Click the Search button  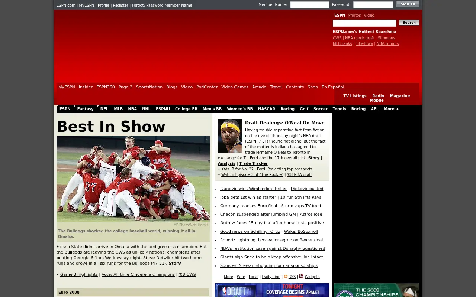point(409,23)
